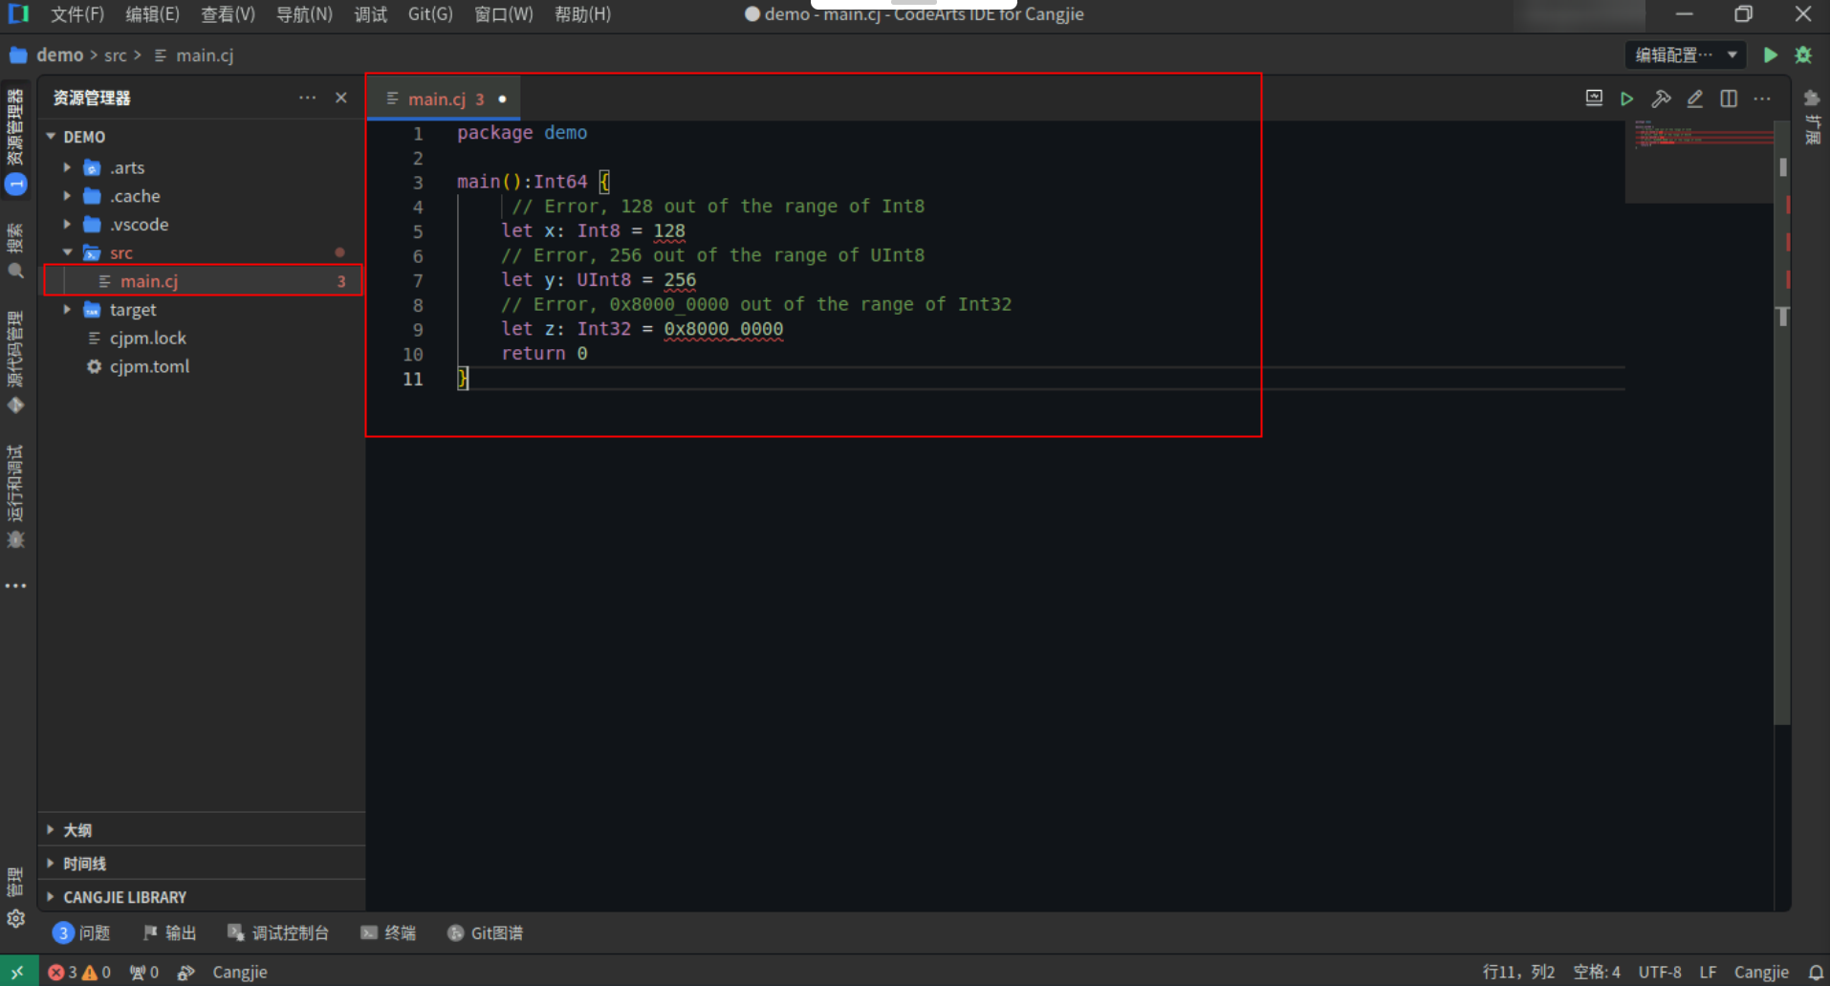
Task: Open the 问题 problems panel tab
Action: coord(81,932)
